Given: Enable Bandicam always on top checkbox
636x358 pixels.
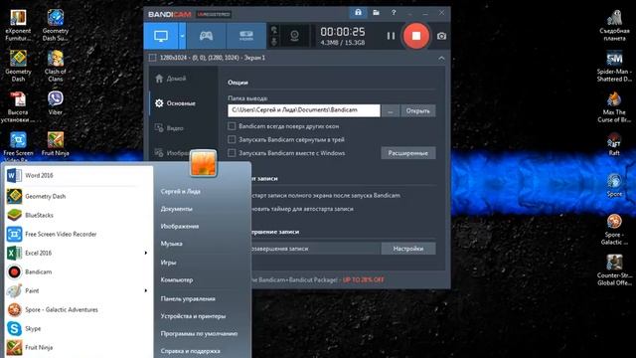Looking at the screenshot, I should coord(232,126).
